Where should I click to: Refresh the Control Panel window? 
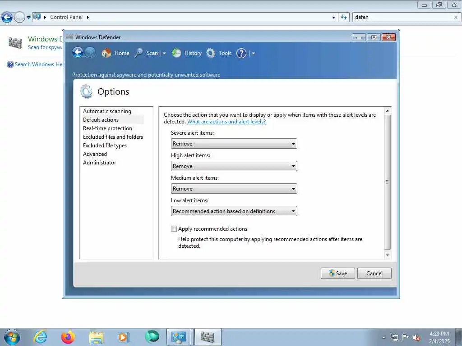[344, 18]
